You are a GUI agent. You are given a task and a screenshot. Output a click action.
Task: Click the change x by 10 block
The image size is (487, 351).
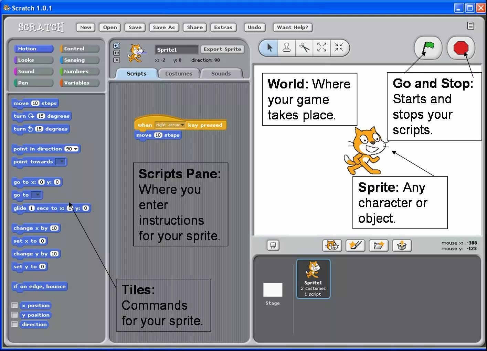[36, 228]
